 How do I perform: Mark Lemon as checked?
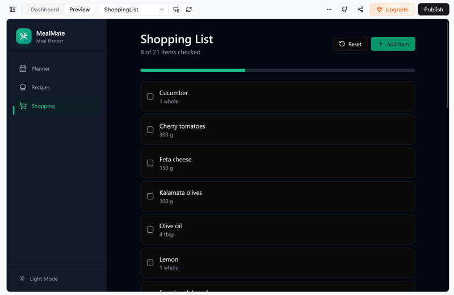[x=150, y=263]
